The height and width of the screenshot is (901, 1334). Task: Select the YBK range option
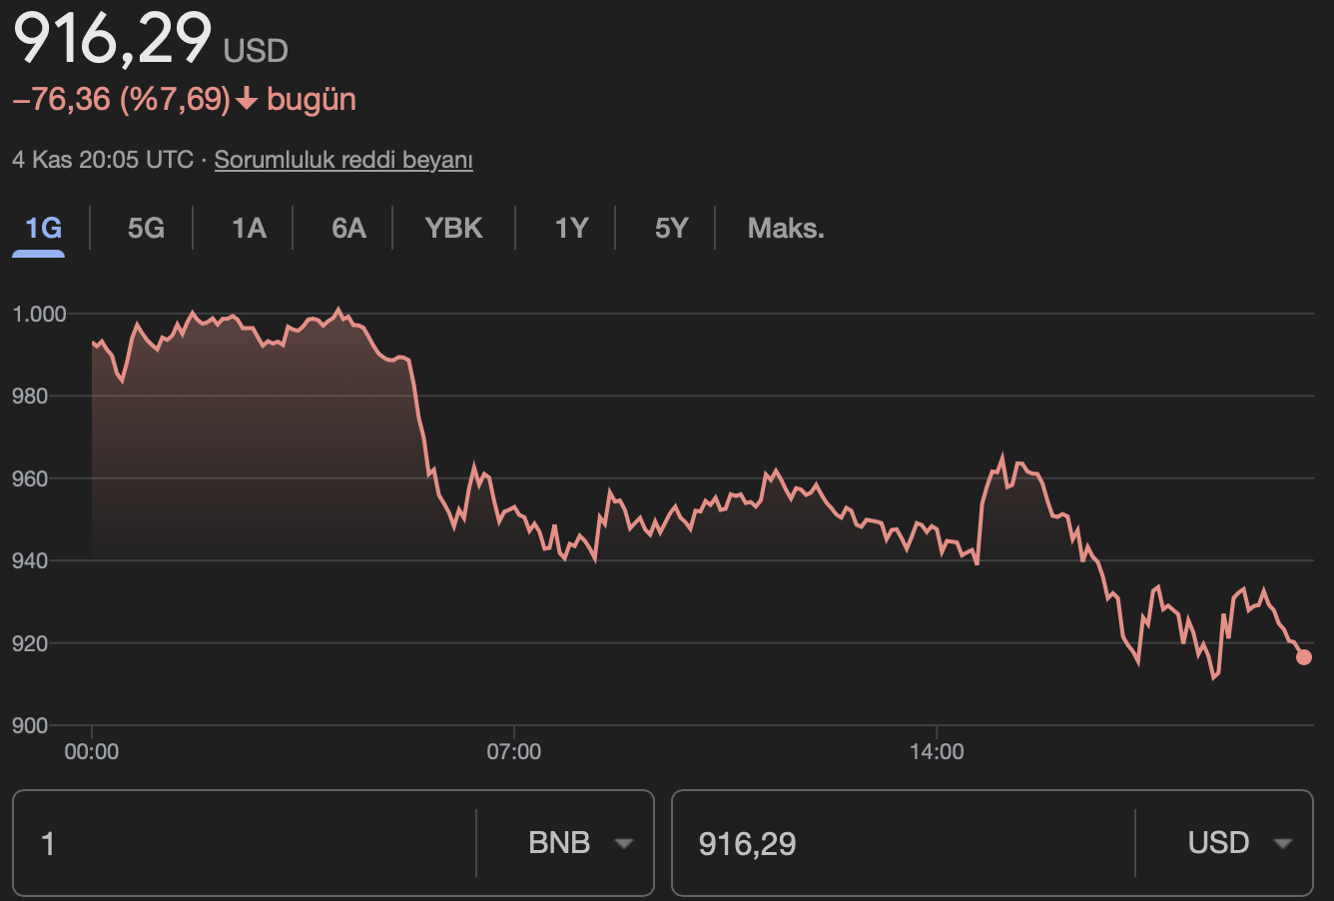[x=454, y=228]
